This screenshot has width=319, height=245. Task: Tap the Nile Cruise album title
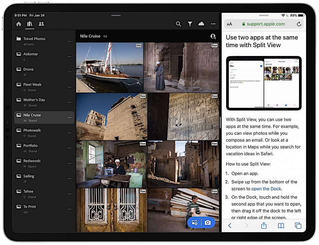[90, 36]
